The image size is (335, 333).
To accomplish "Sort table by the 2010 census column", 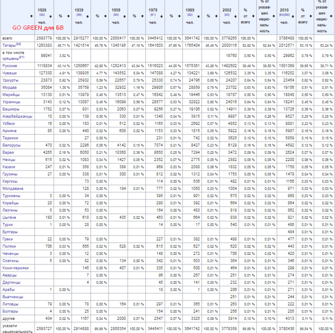I will (x=290, y=16).
